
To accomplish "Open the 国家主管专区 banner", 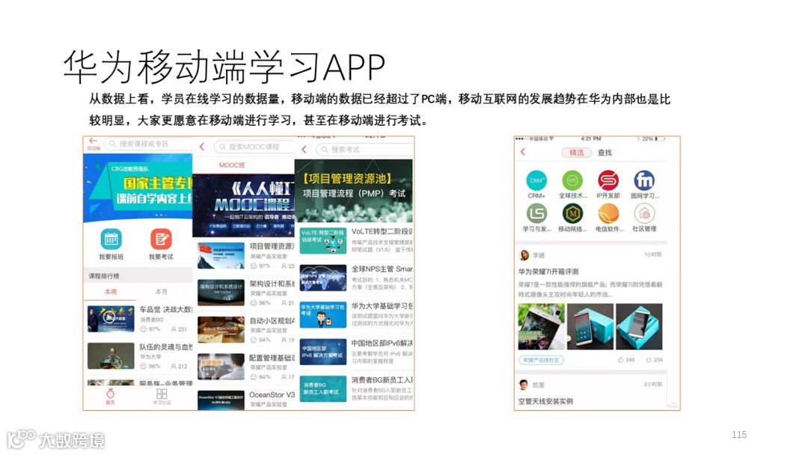I will 138,189.
